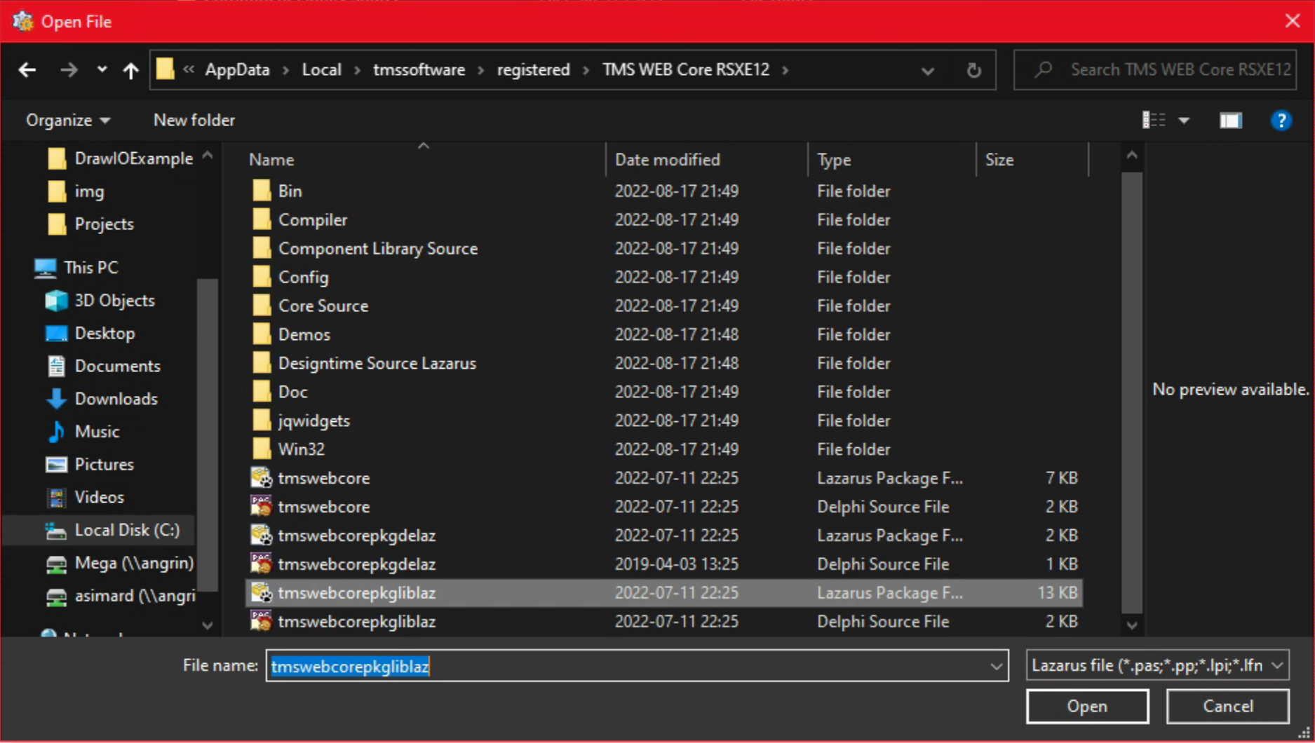Select the jqwidgets folder
The height and width of the screenshot is (743, 1315).
[x=663, y=421]
